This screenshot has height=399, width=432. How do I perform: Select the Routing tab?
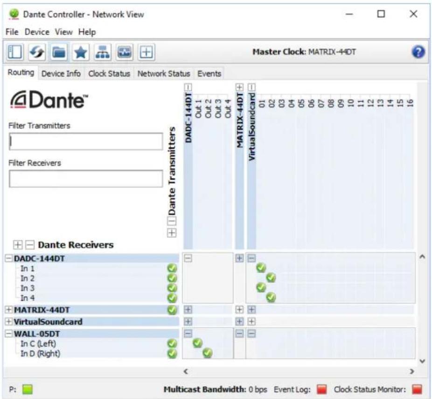tap(21, 73)
